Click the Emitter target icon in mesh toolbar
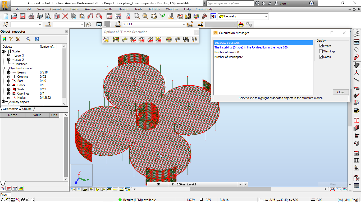The image size is (361, 202). point(169,40)
